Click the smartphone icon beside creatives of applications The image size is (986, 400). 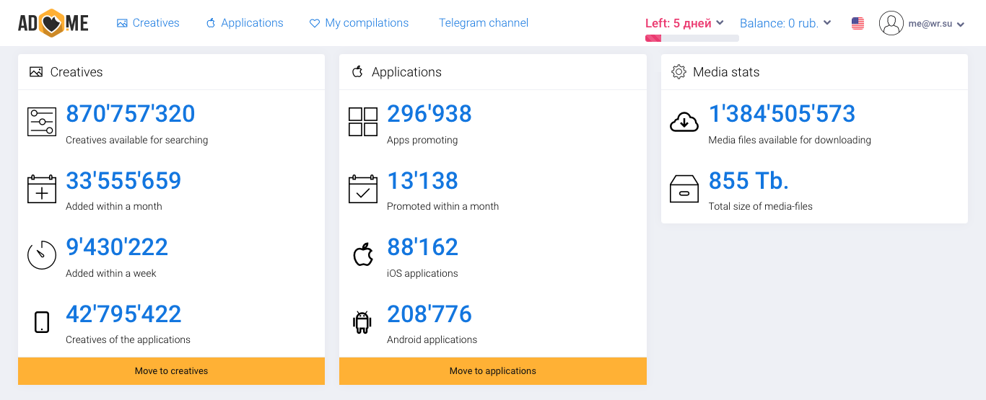click(42, 322)
